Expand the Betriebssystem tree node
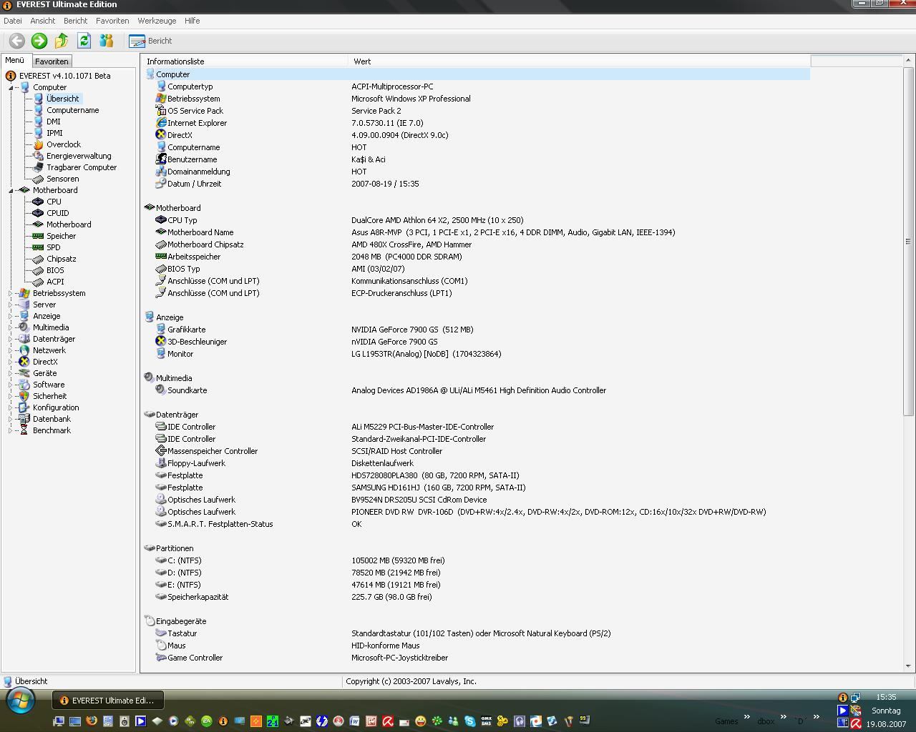The width and height of the screenshot is (916, 732). click(x=11, y=293)
